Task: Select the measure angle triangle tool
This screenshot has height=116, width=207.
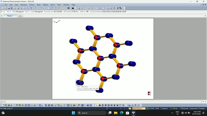Action: pyautogui.click(x=132, y=105)
